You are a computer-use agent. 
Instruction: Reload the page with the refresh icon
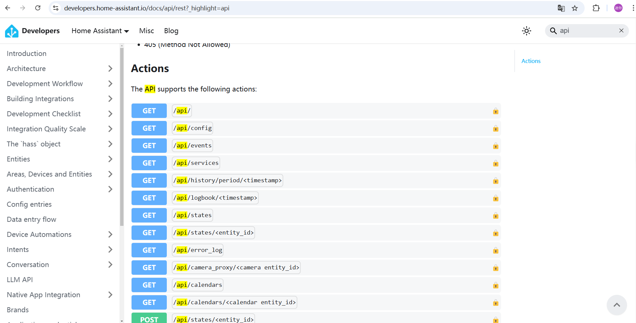point(38,8)
